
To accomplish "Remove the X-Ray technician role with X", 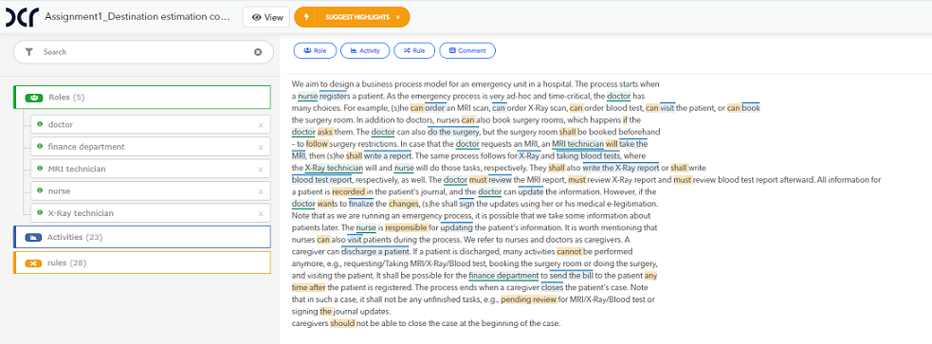I will (261, 213).
